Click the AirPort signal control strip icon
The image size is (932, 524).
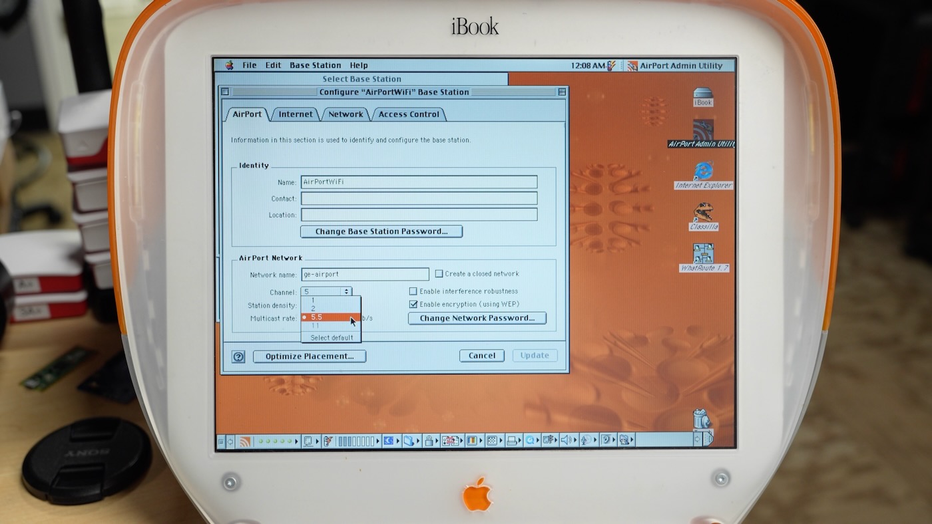click(245, 440)
